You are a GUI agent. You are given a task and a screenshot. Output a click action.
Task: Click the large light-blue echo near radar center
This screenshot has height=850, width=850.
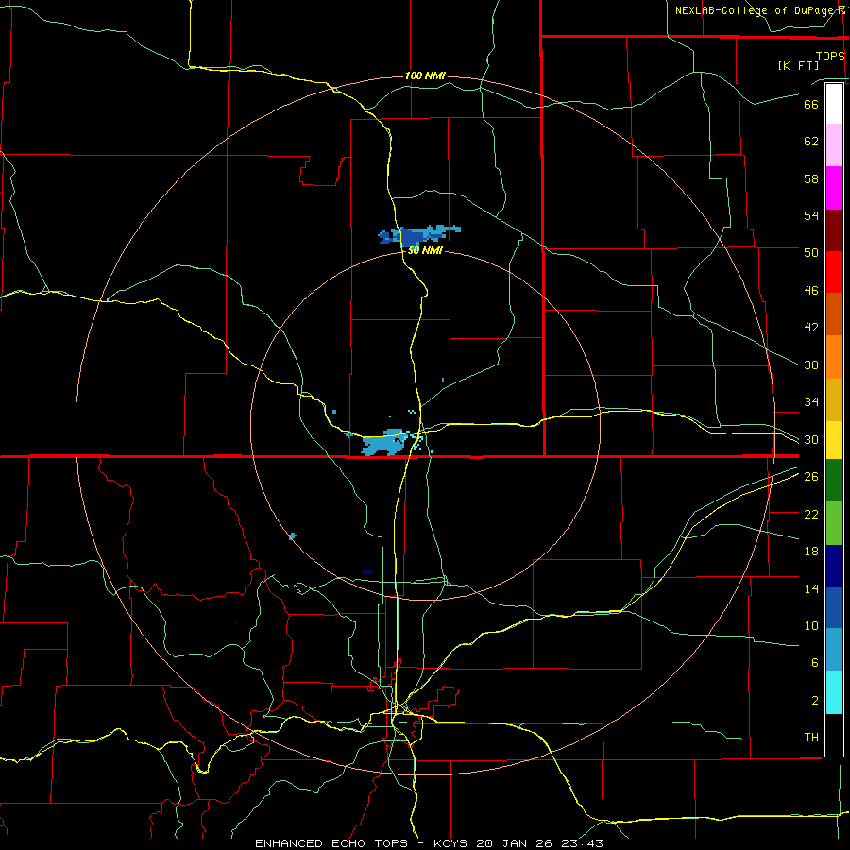(x=385, y=442)
